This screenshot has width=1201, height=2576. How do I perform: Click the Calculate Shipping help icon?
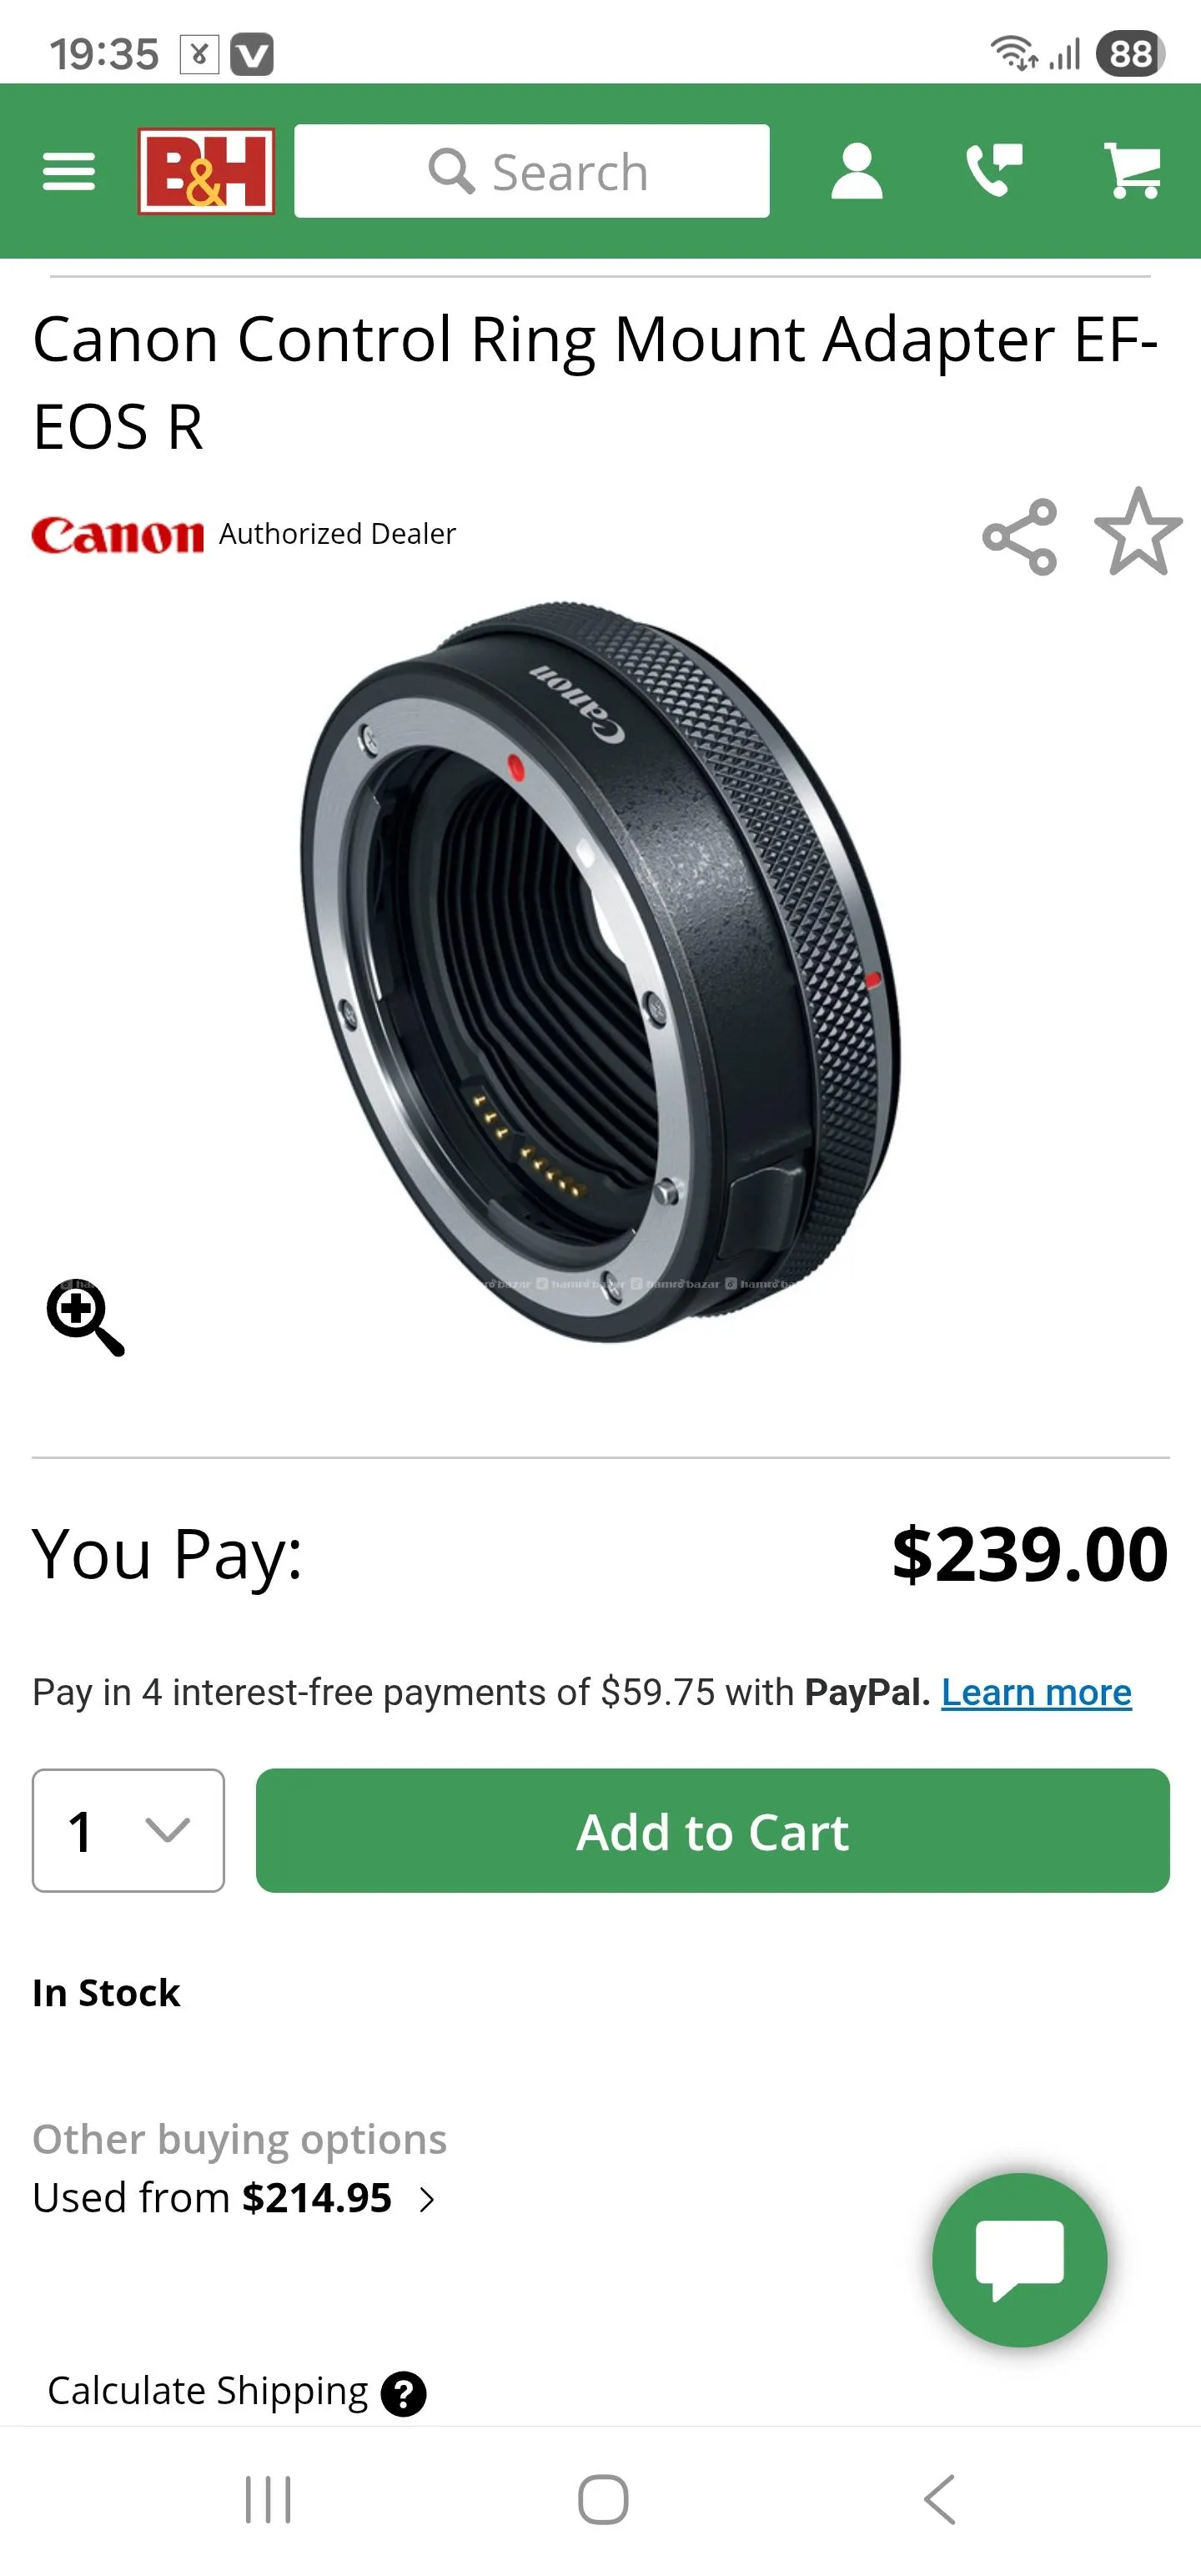(x=404, y=2393)
